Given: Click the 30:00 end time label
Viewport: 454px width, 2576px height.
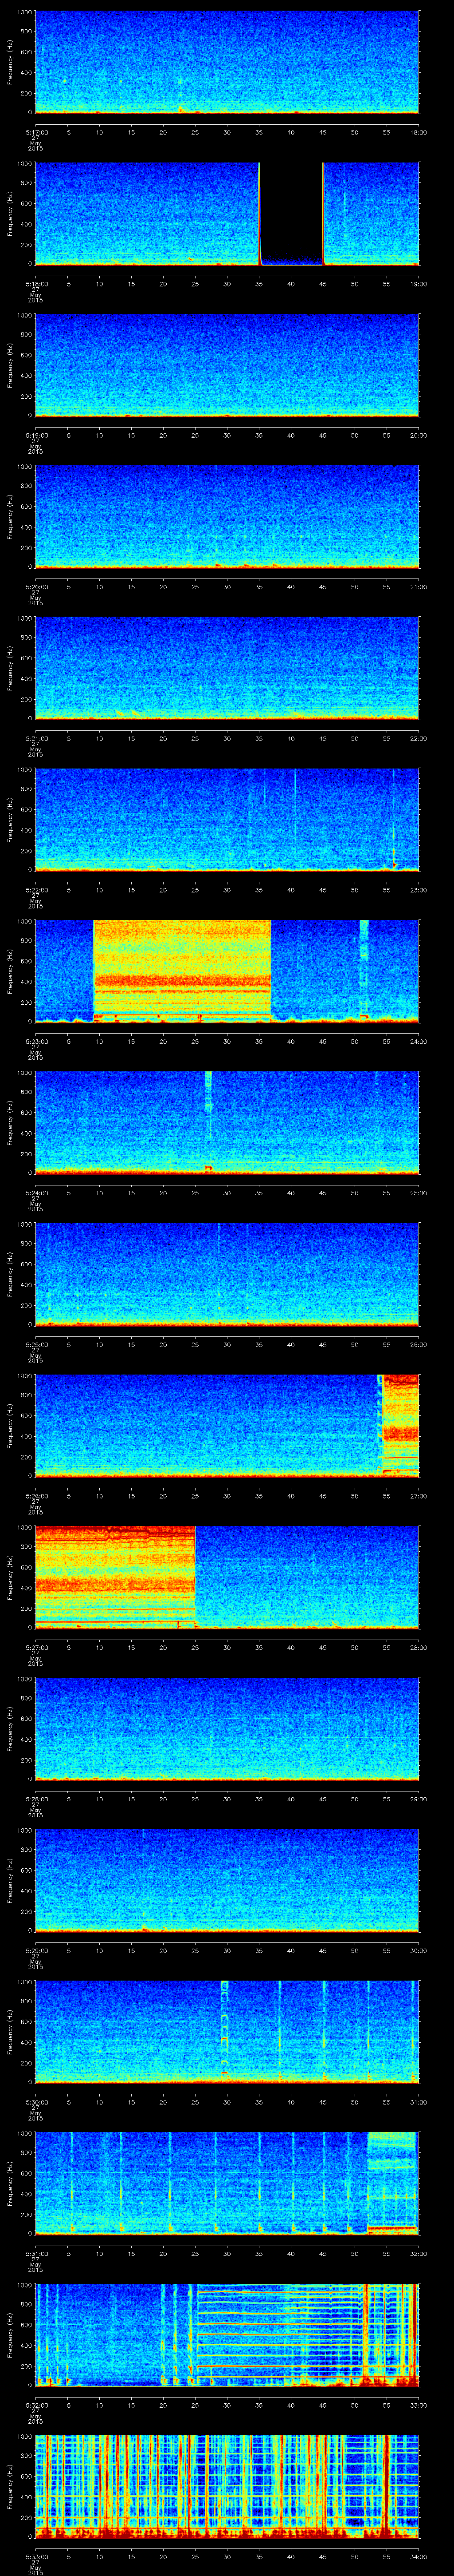Looking at the screenshot, I should pyautogui.click(x=419, y=1950).
